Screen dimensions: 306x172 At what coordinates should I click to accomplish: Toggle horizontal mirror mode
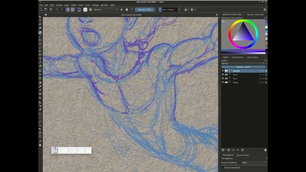(186, 10)
